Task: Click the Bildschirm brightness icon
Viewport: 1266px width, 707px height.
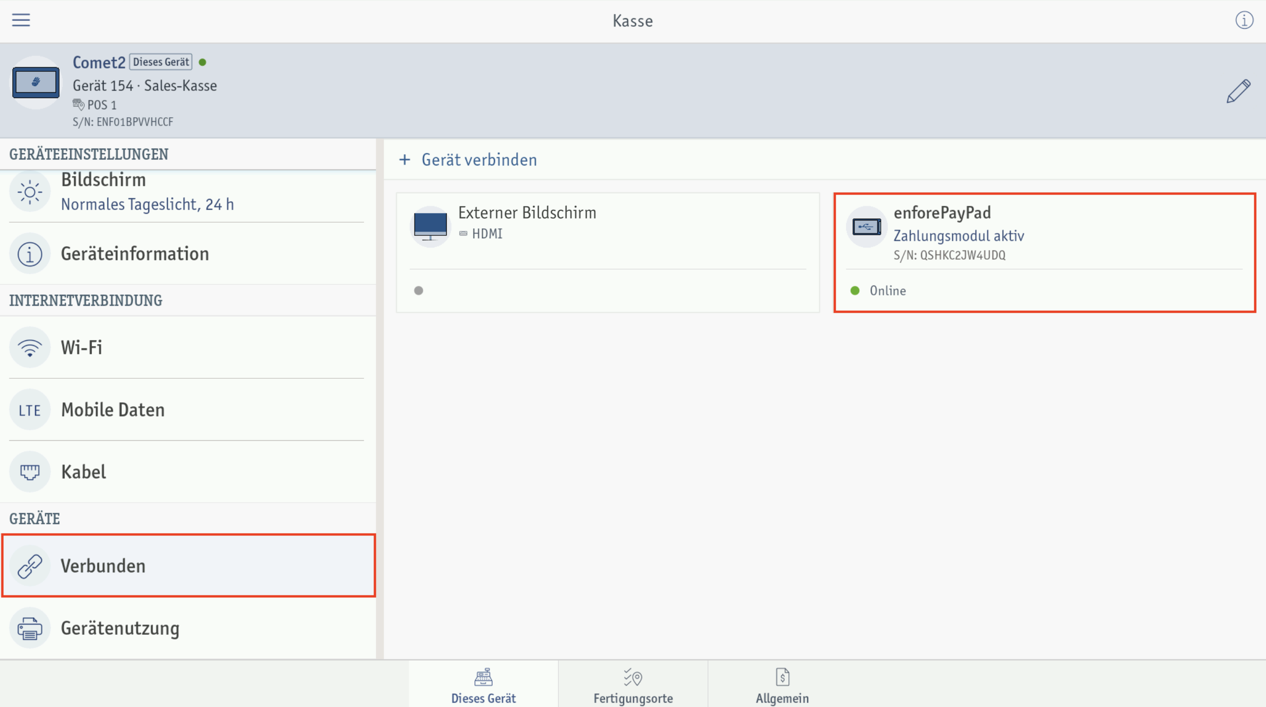Action: tap(30, 191)
